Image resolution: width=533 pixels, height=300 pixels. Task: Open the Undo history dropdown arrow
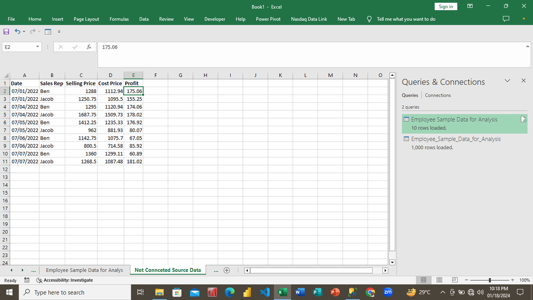pyautogui.click(x=23, y=32)
